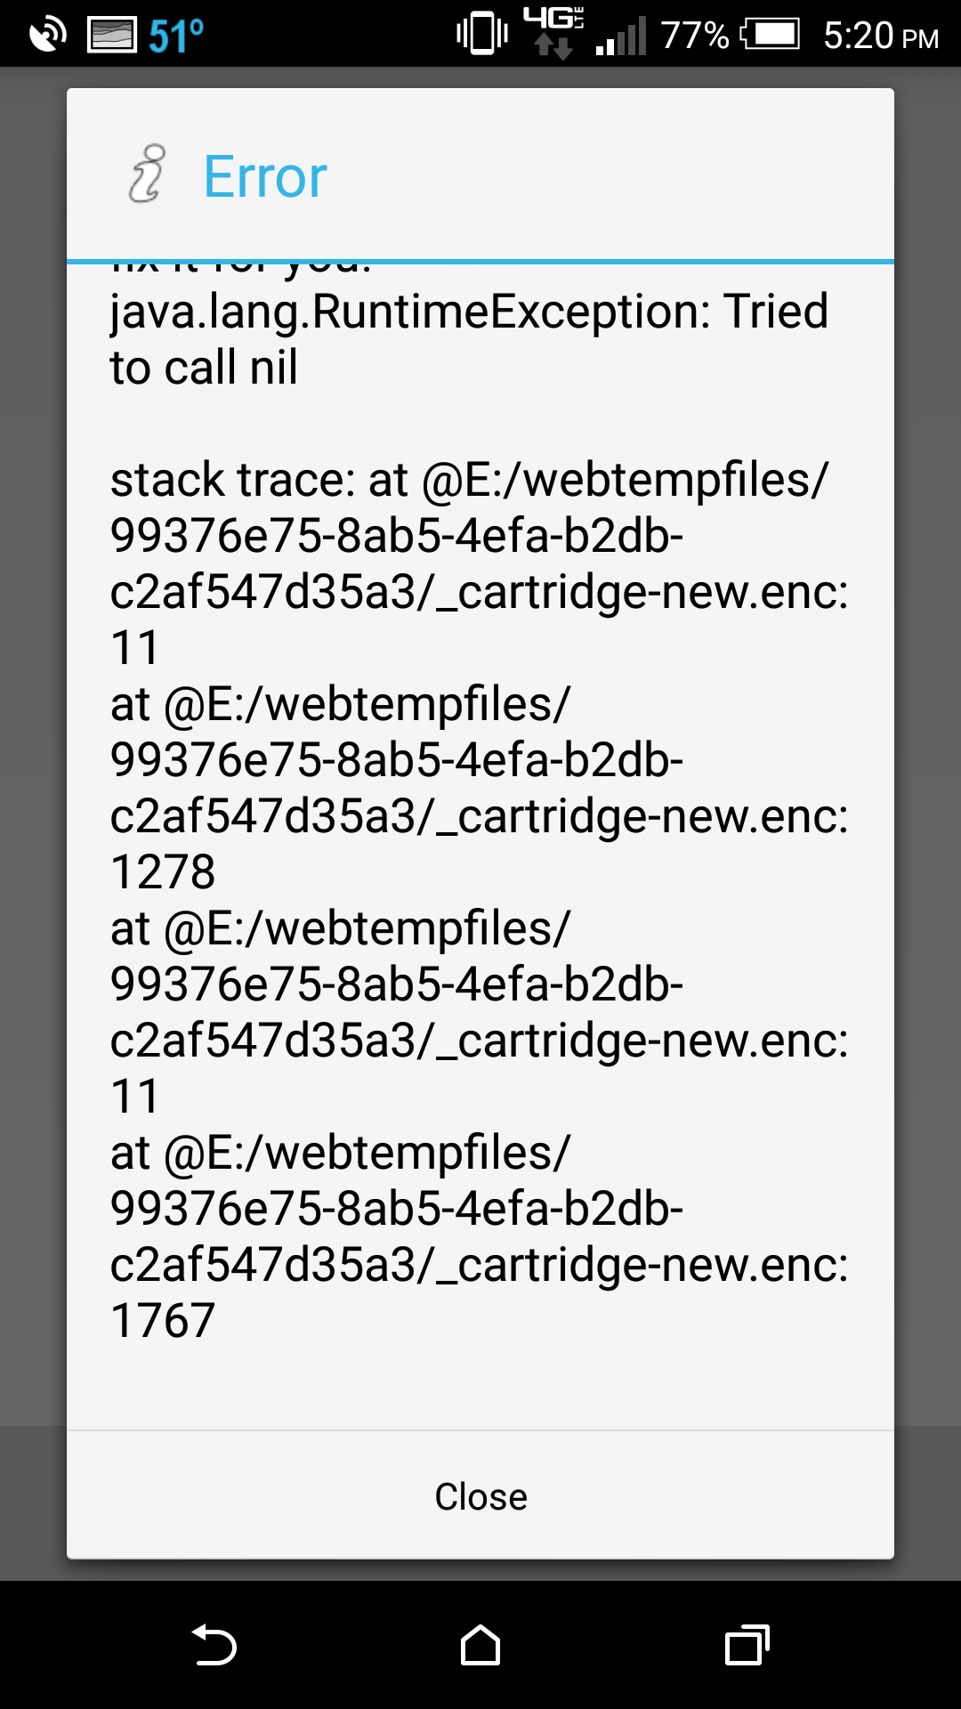Tap the 4G LTE data indicator

click(553, 32)
